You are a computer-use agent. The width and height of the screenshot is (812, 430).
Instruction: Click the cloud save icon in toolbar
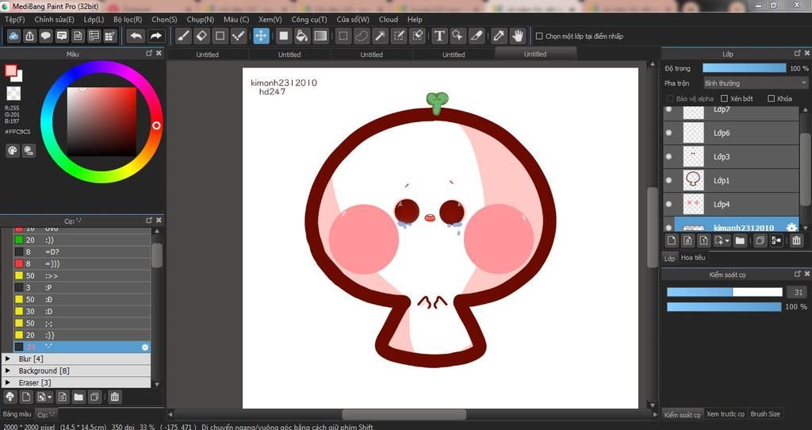[x=14, y=36]
